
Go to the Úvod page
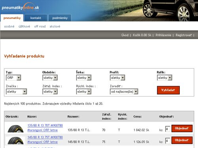tap(125, 35)
